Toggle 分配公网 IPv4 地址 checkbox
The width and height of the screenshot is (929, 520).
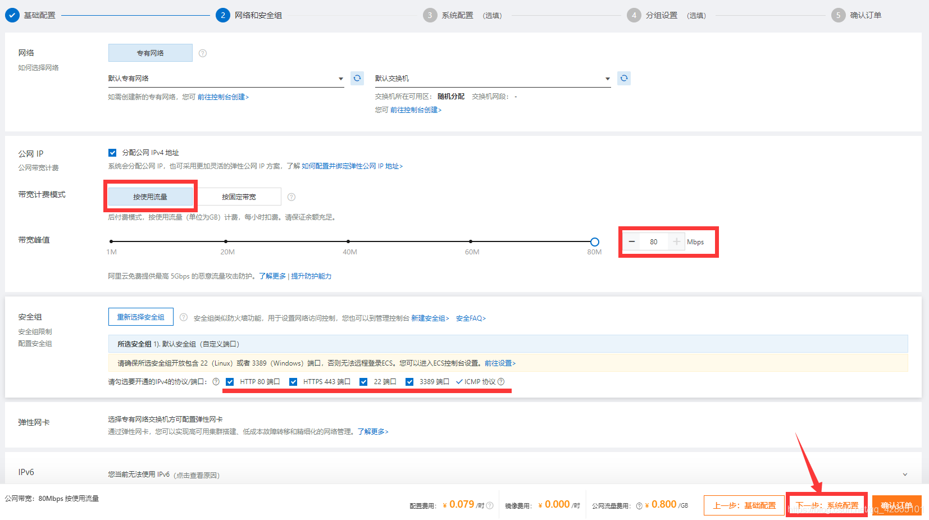112,153
